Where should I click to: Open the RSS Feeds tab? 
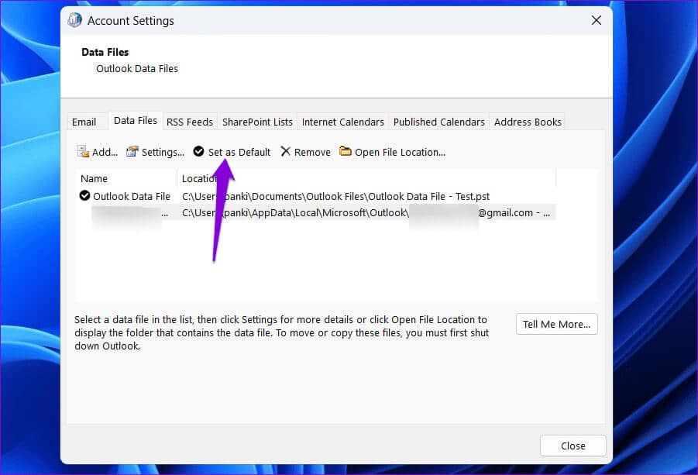[x=190, y=122]
